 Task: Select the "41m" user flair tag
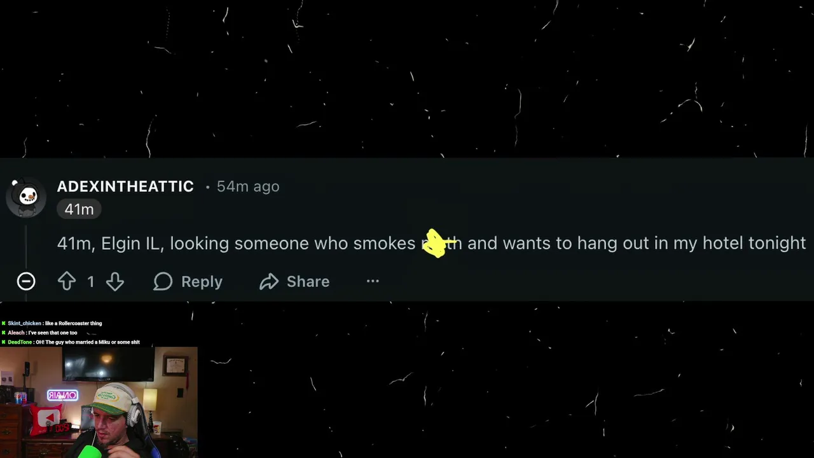[x=79, y=209]
